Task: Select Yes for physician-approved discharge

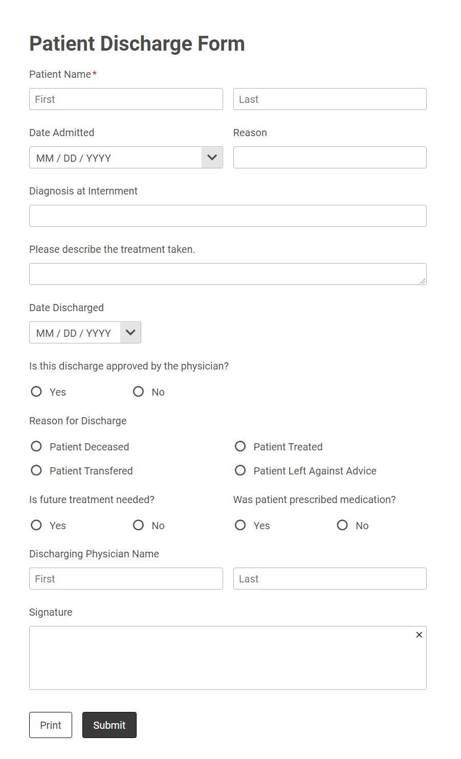Action: click(x=36, y=392)
